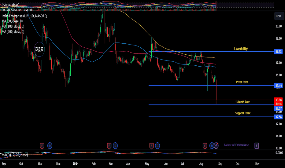Click the 12.00 price axis value
The image size is (285, 168).
point(279,124)
